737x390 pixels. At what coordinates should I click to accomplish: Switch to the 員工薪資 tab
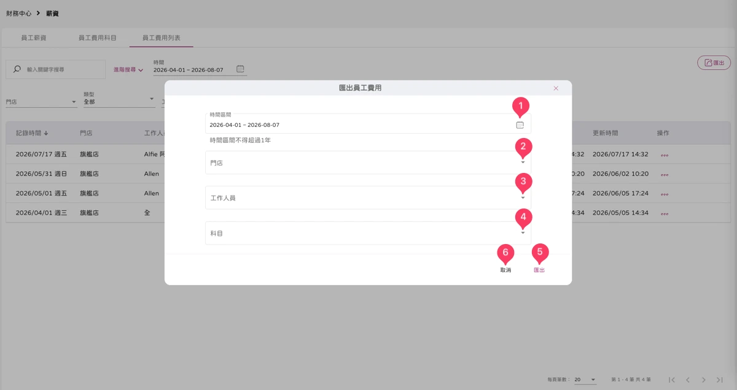[x=33, y=38]
